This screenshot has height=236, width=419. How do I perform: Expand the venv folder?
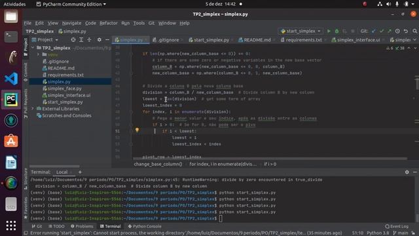click(x=38, y=54)
